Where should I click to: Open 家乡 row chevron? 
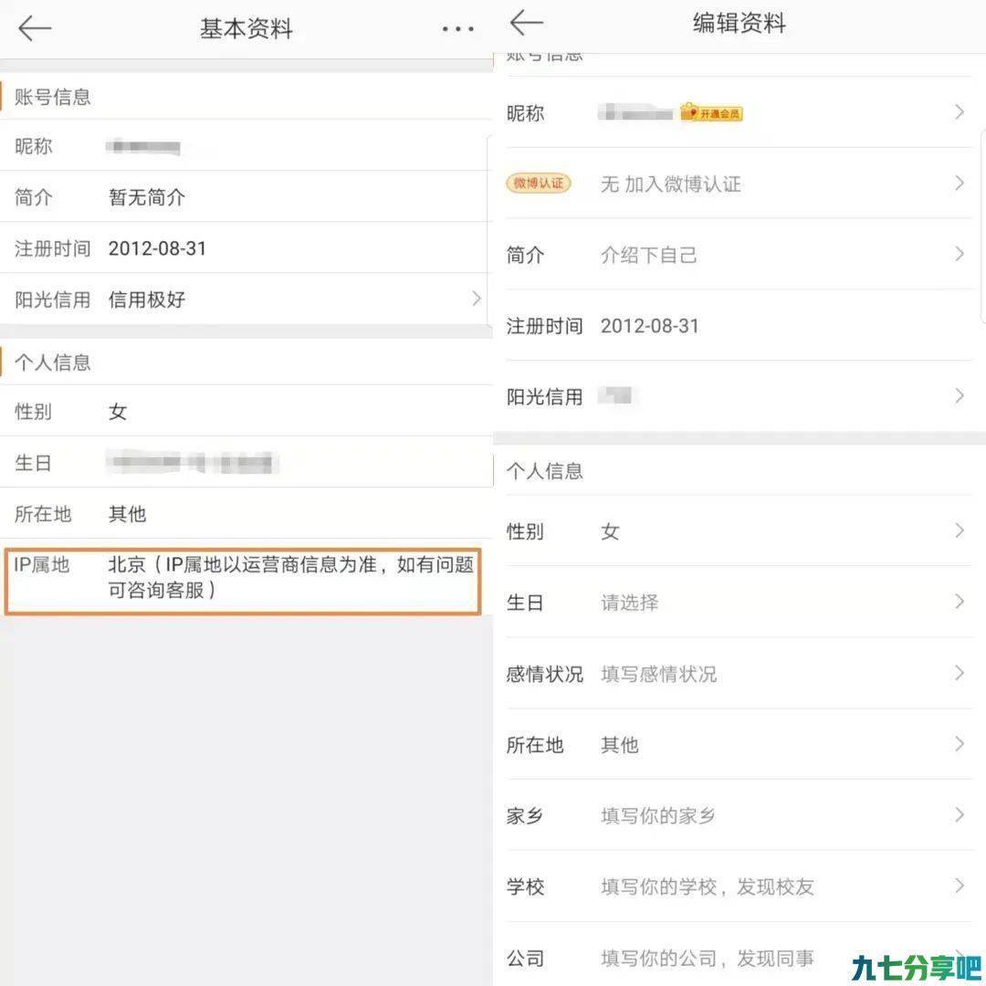[960, 815]
